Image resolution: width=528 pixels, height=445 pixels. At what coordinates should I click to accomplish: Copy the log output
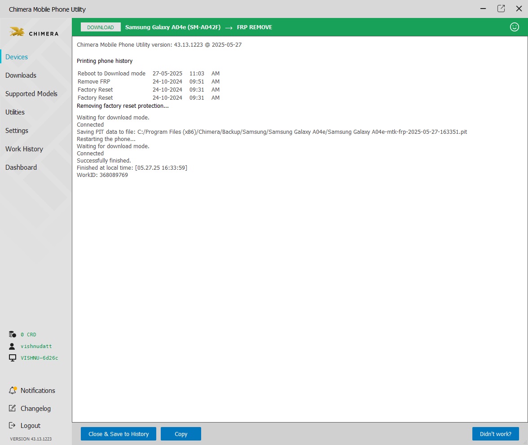181,434
